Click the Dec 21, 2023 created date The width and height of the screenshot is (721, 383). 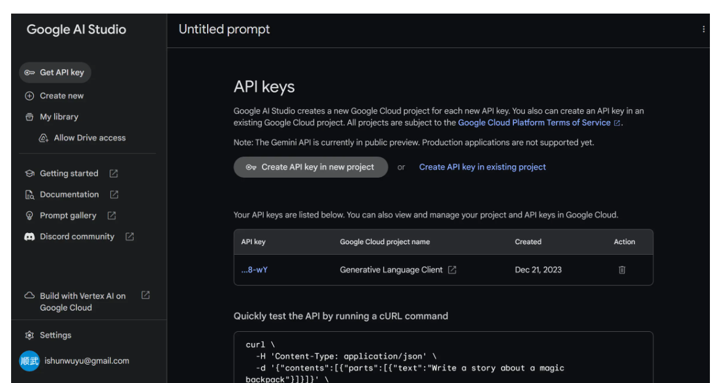(538, 270)
